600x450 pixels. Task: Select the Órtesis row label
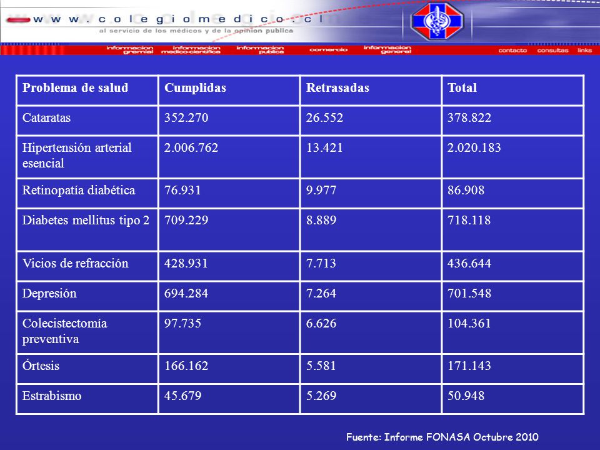41,366
